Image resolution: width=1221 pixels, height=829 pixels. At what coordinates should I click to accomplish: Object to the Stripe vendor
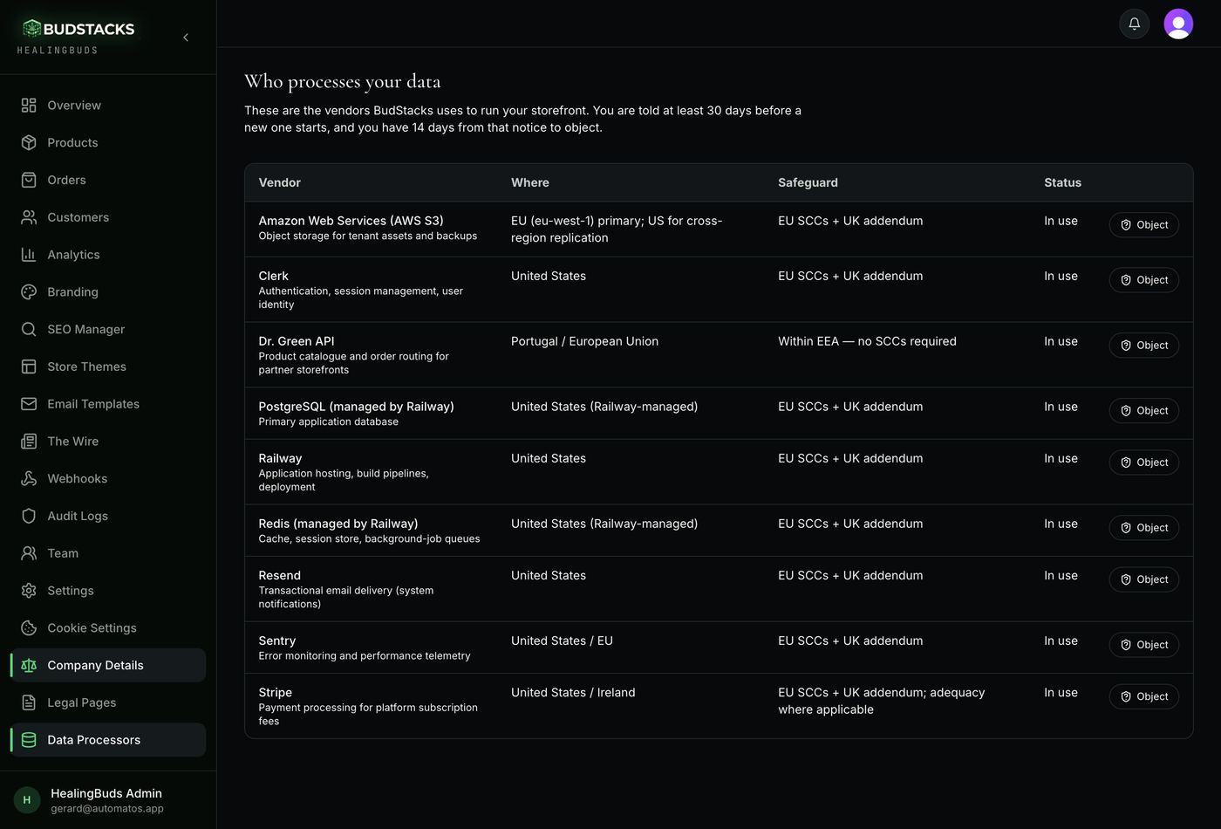(x=1143, y=696)
